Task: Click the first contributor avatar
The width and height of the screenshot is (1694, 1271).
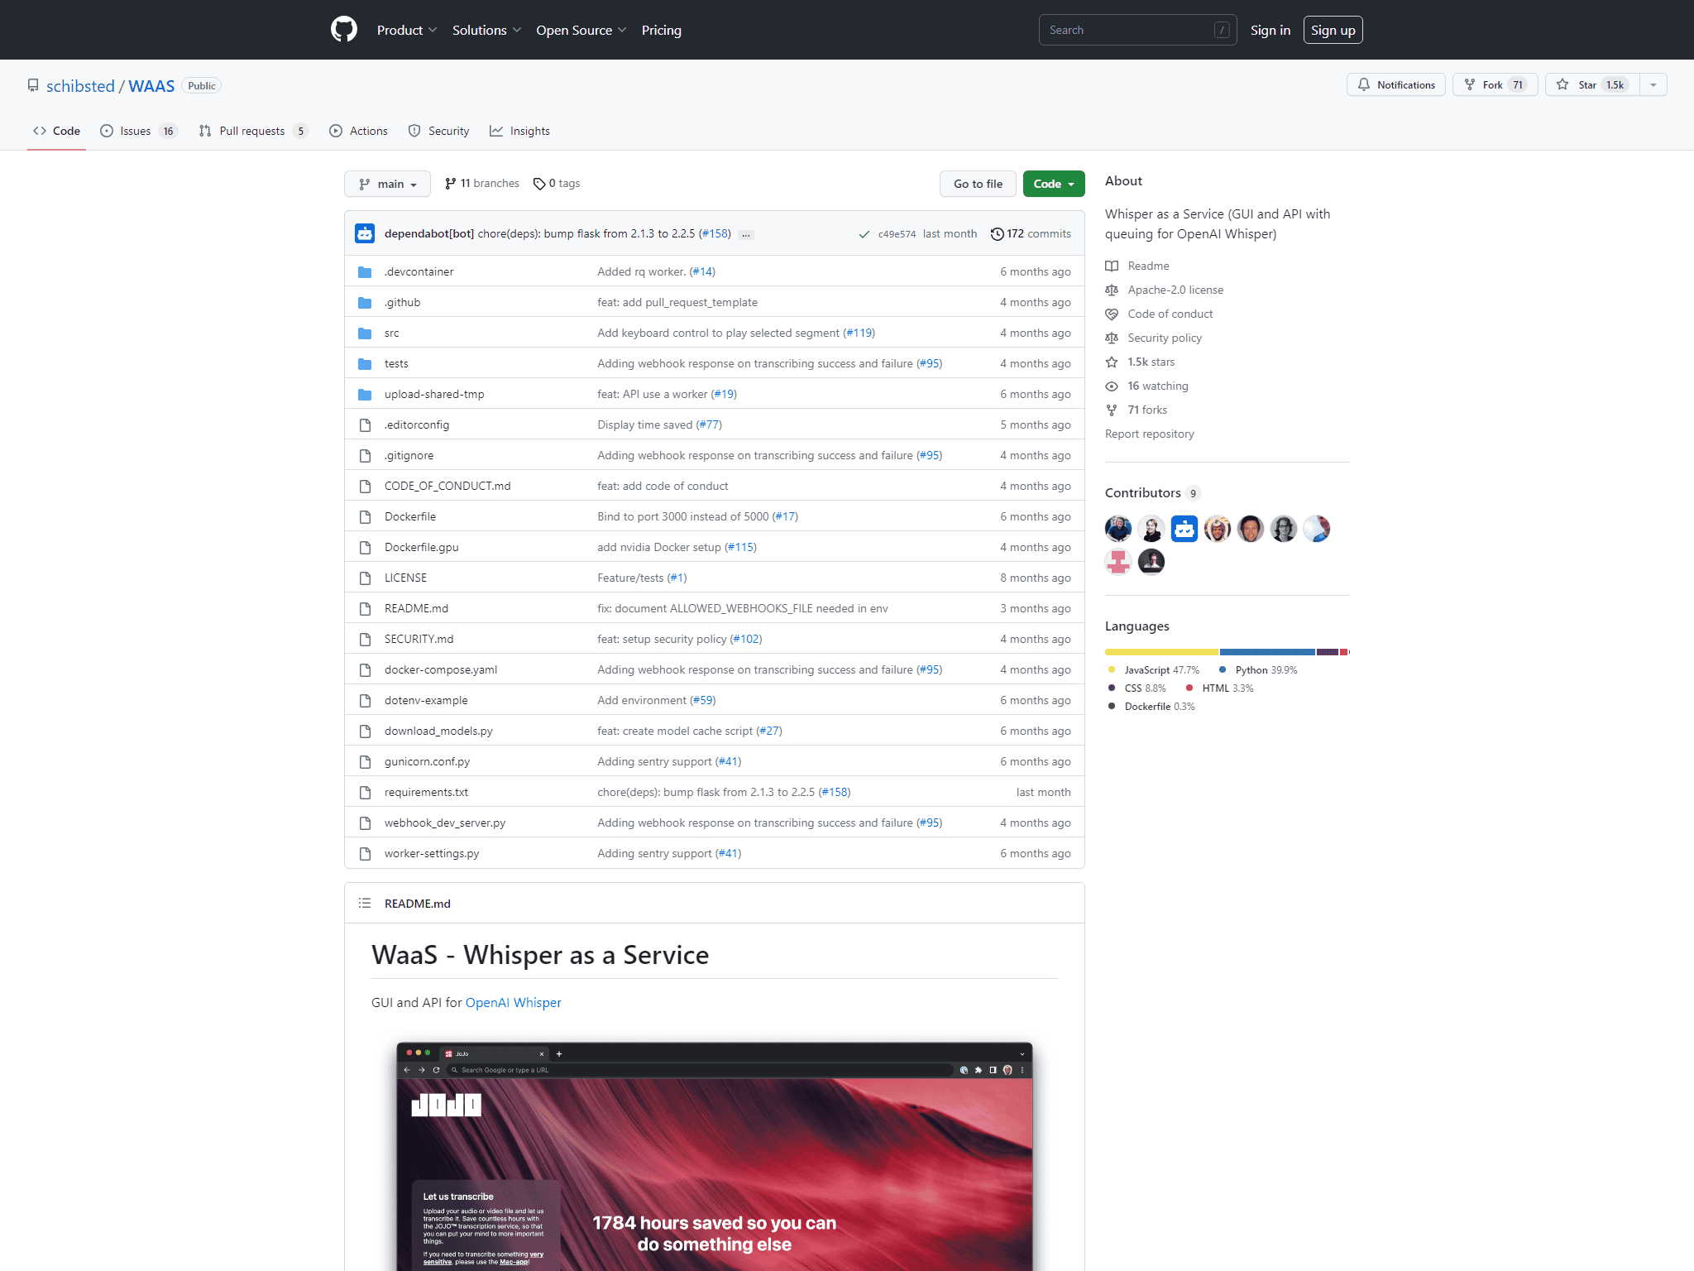Action: pos(1118,528)
